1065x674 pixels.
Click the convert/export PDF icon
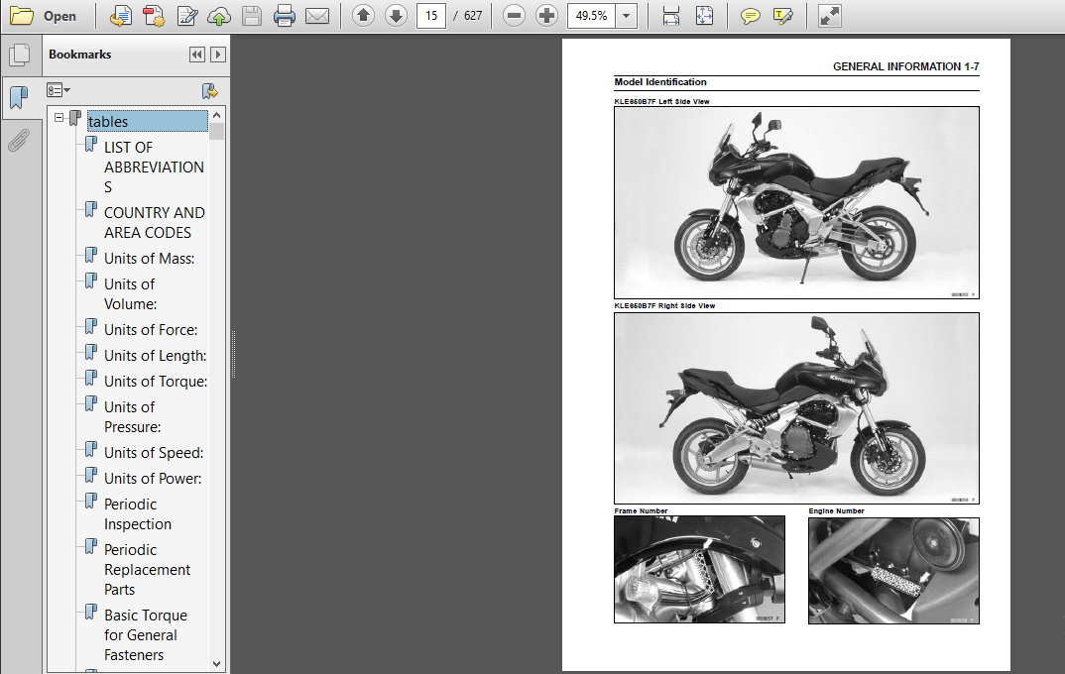(x=121, y=16)
